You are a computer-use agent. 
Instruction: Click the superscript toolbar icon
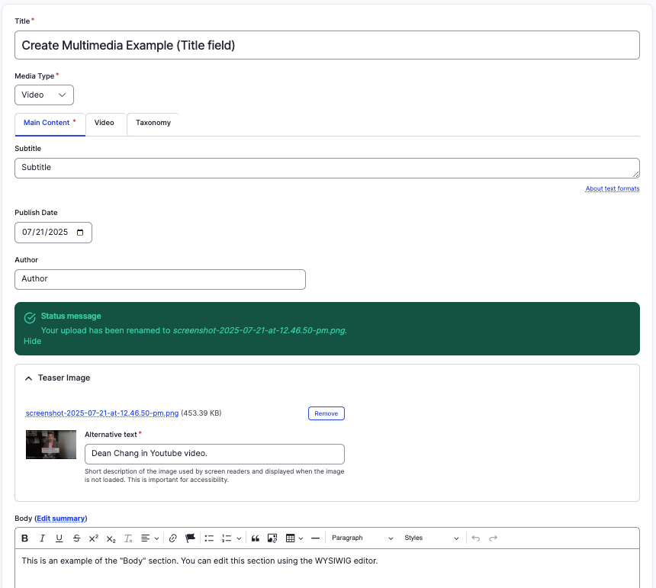click(93, 538)
